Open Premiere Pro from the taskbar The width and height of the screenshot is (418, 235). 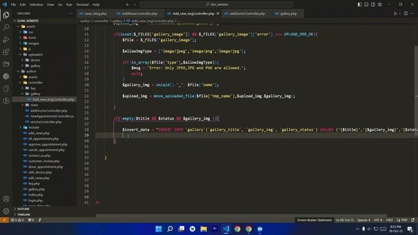[x=215, y=229]
